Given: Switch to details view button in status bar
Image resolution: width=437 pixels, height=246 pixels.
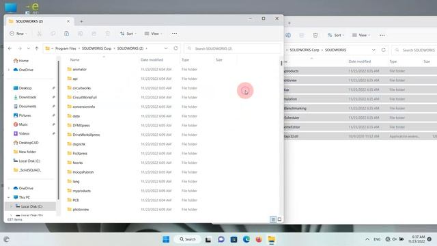Looking at the screenshot, I should coord(273,219).
